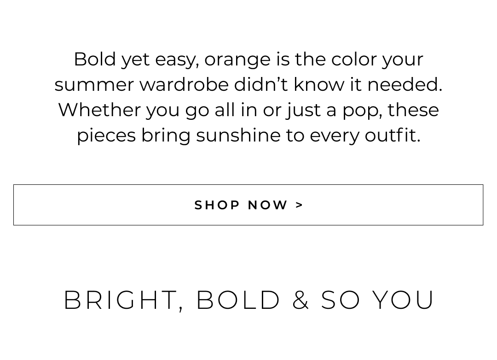Click the word "wardrobe" in the paragraph
The height and width of the screenshot is (360, 497).
tap(184, 85)
